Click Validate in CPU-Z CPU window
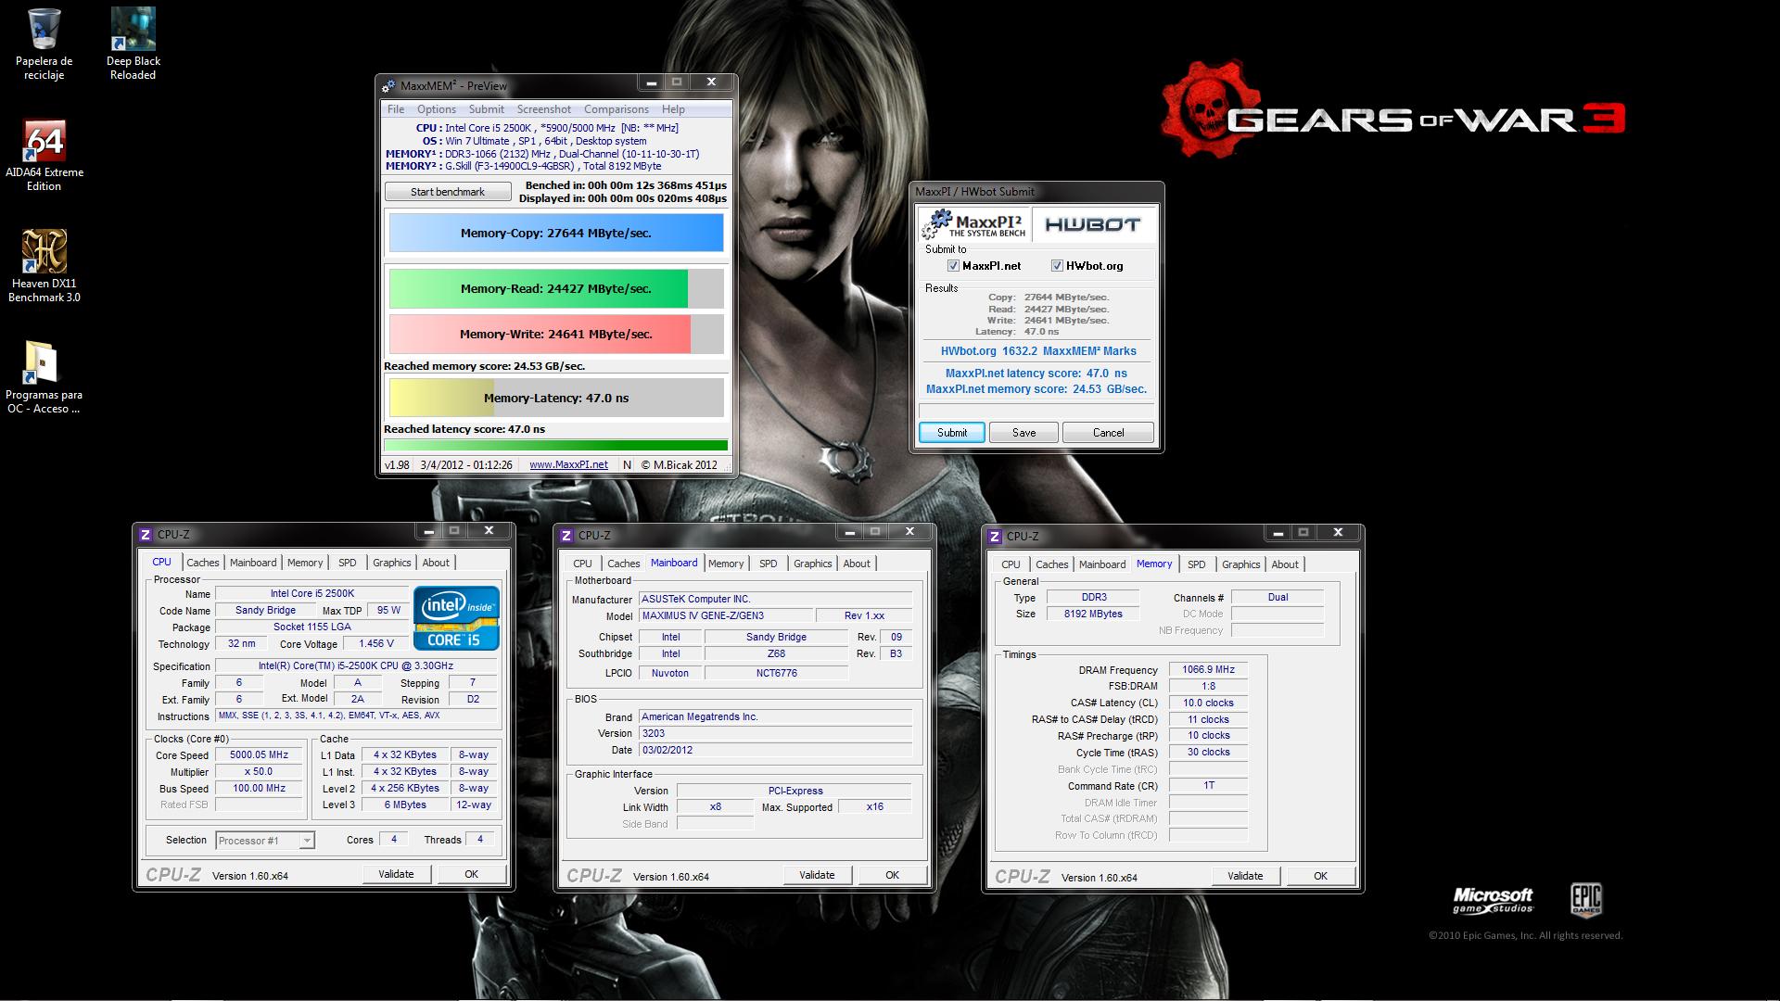 (x=396, y=874)
